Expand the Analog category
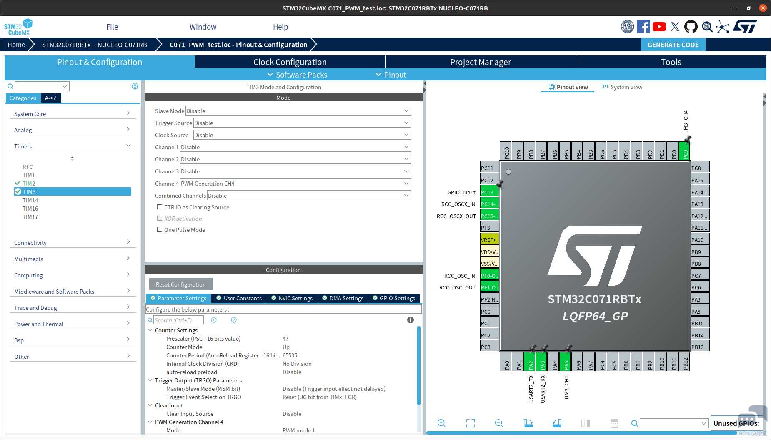 [73, 130]
